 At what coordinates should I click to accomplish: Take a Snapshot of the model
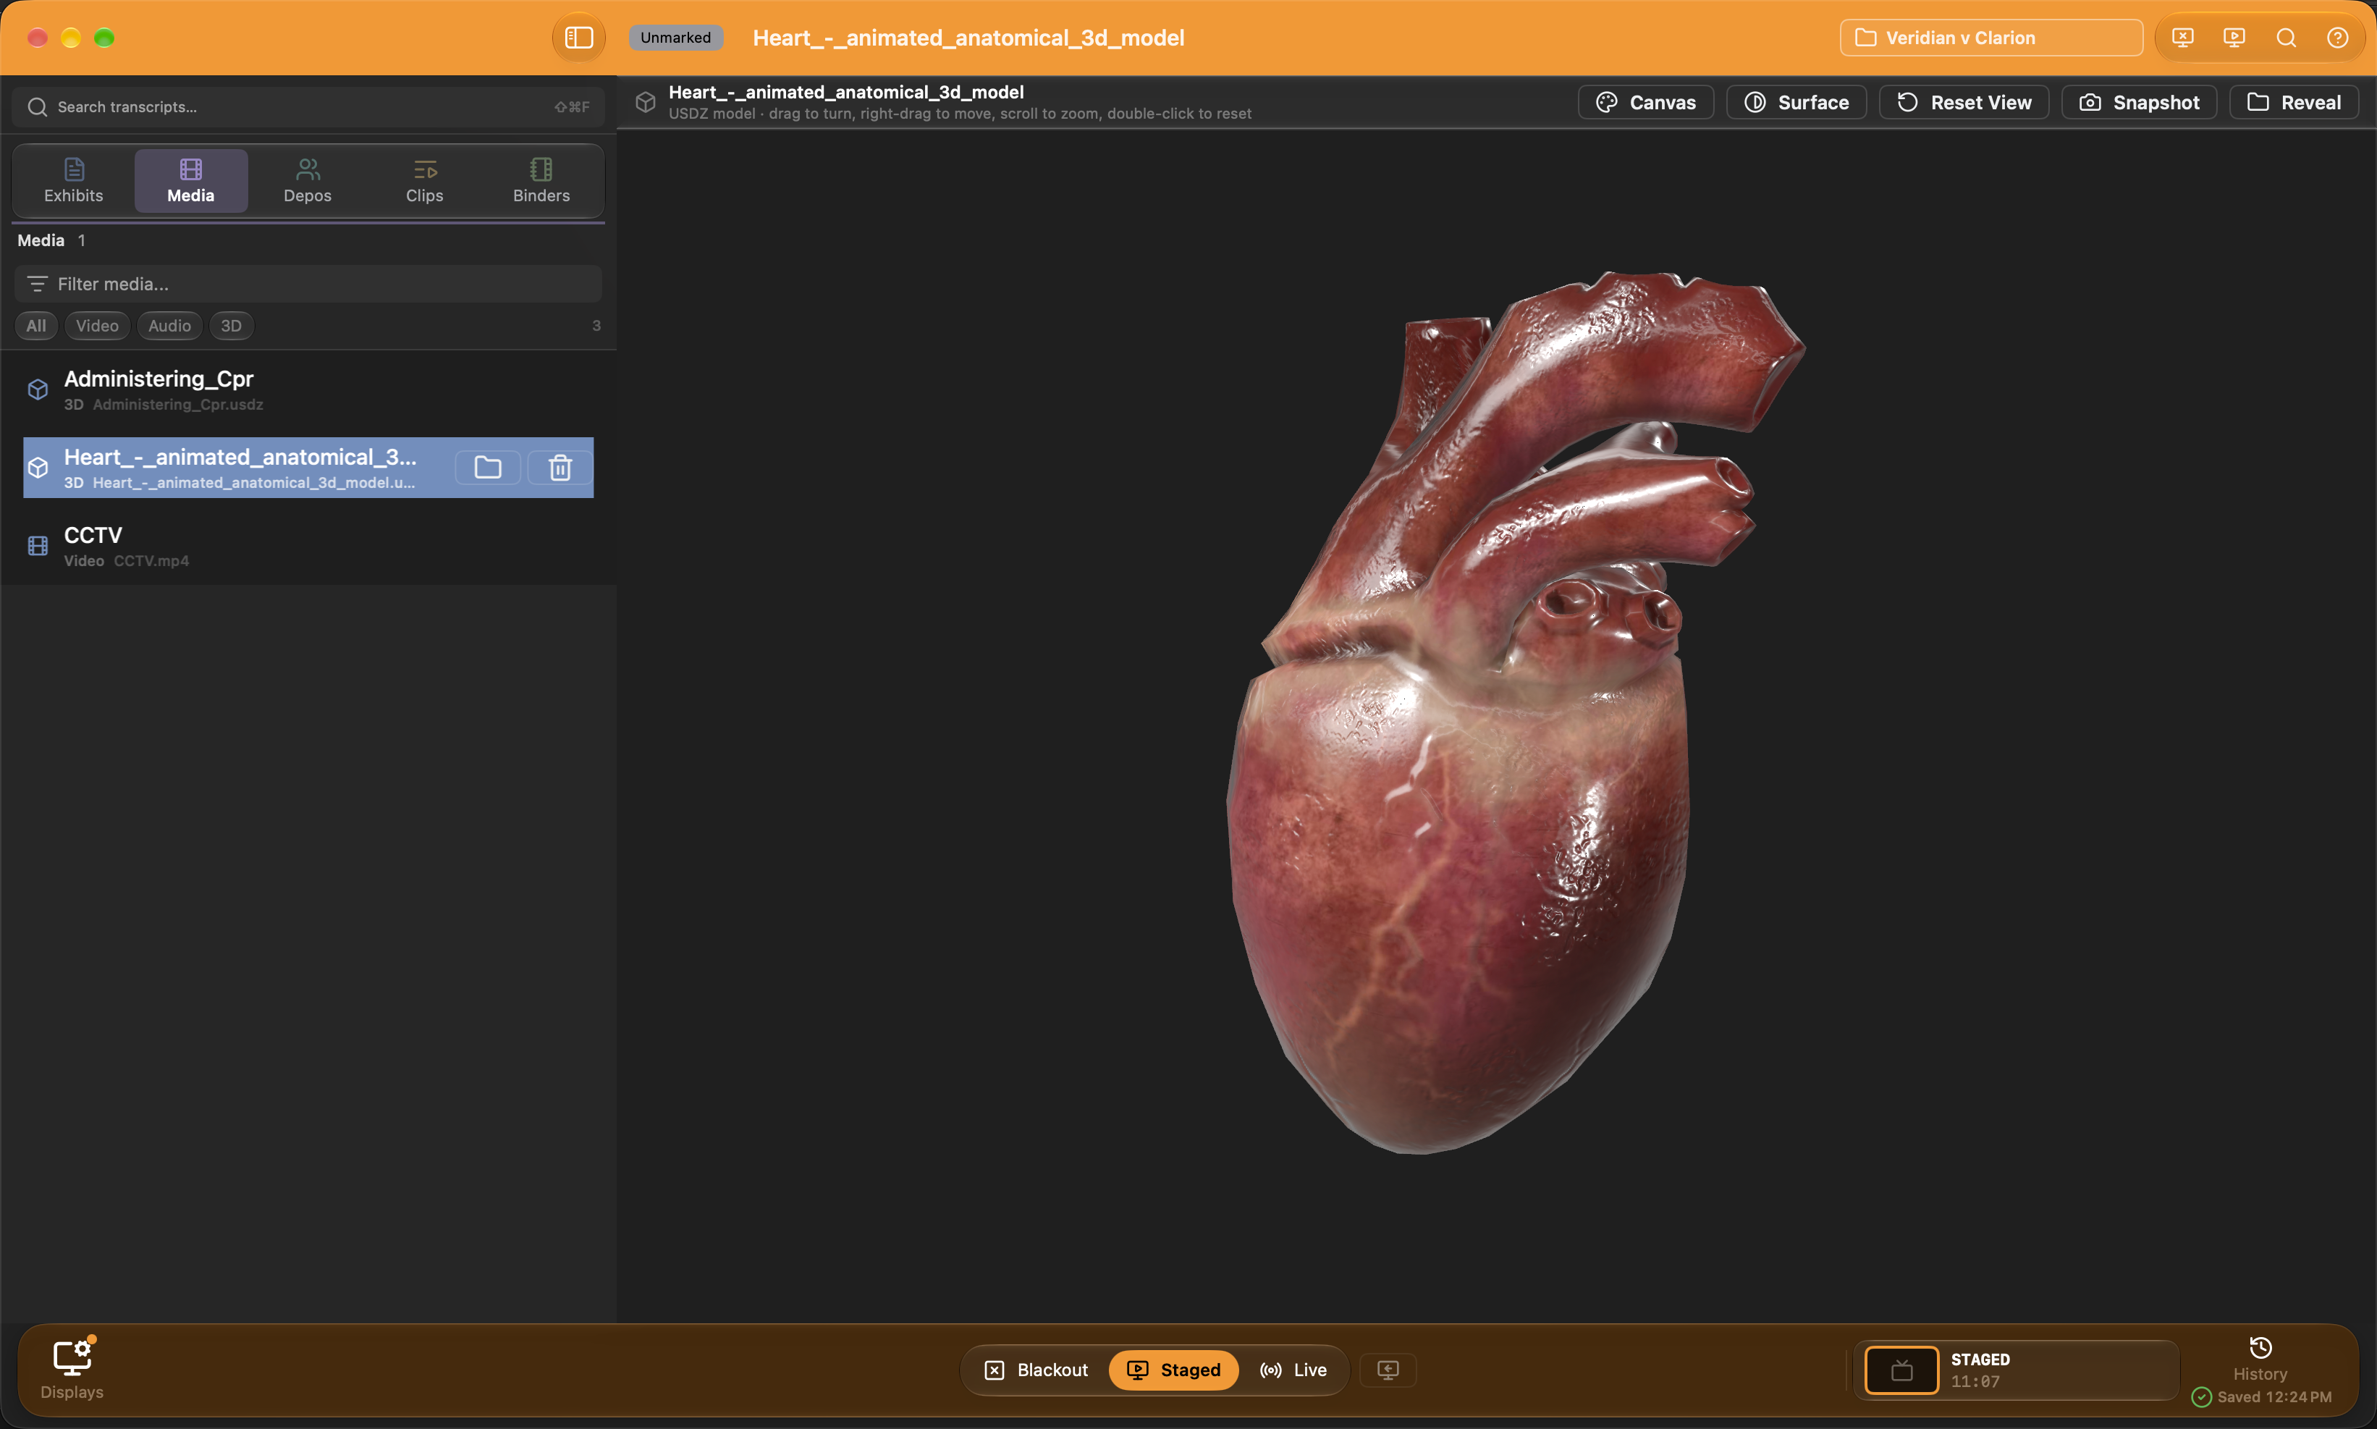[x=2139, y=102]
